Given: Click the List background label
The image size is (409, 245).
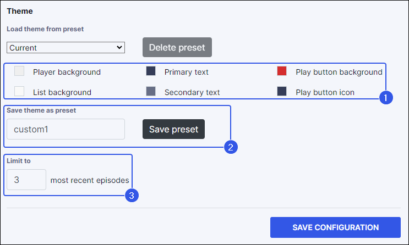Looking at the screenshot, I should [x=62, y=92].
